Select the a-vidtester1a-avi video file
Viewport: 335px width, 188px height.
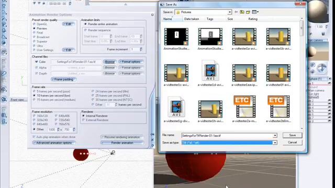coord(244,37)
